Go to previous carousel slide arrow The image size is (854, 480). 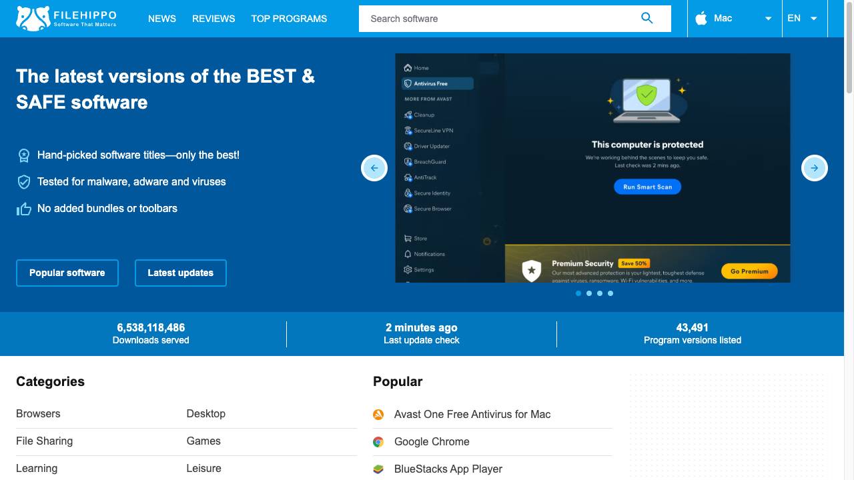coord(374,168)
